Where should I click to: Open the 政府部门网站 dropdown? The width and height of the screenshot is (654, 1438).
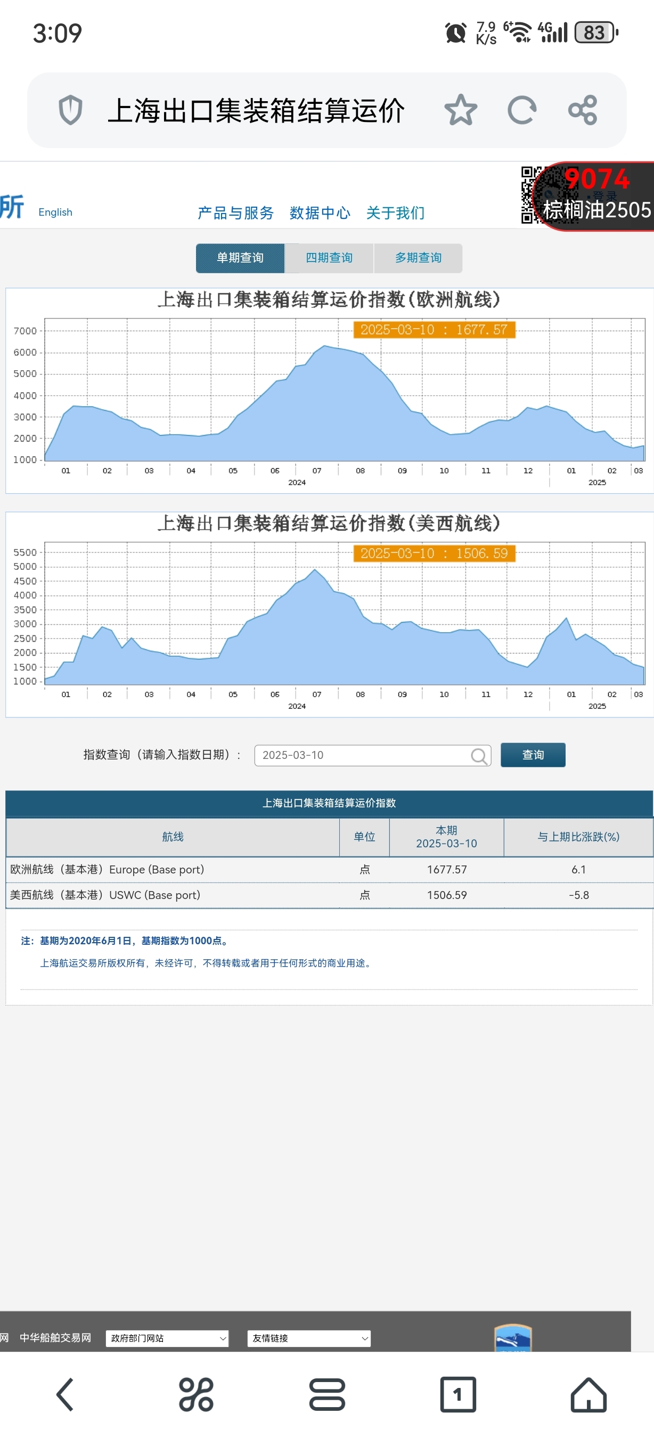coord(167,1338)
